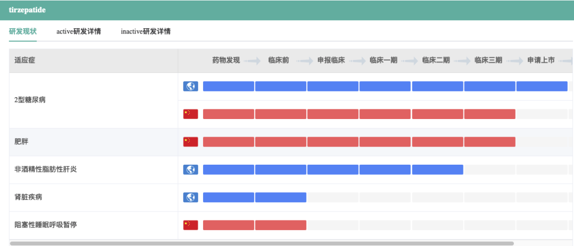
Task: Click the 肾脏疾病 indication label
Action: (x=28, y=197)
